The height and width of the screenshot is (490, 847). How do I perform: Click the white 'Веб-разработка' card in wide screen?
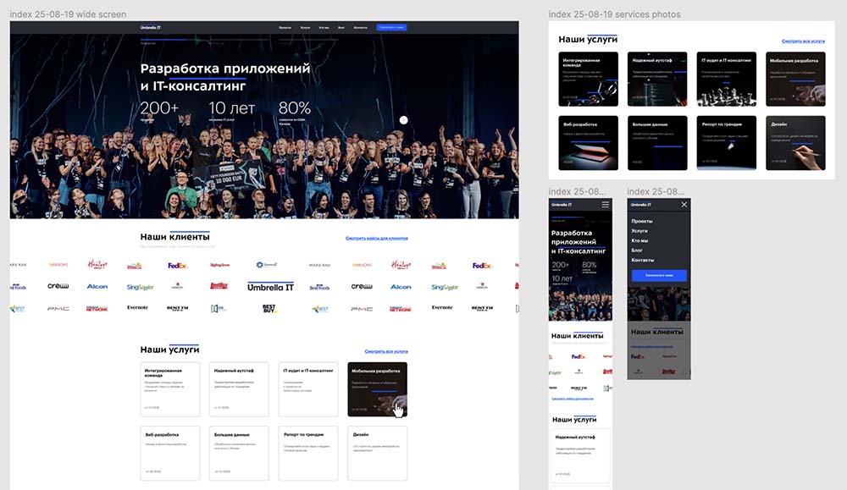coord(170,453)
